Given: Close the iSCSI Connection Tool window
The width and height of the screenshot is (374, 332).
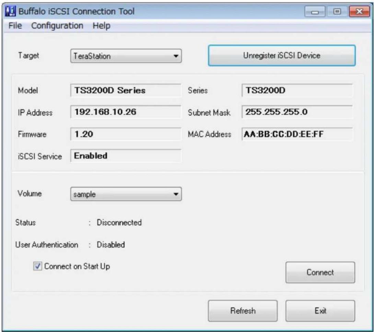Looking at the screenshot, I should [x=359, y=11].
